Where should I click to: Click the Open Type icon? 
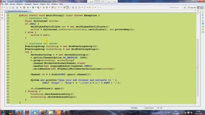click(x=53, y=8)
